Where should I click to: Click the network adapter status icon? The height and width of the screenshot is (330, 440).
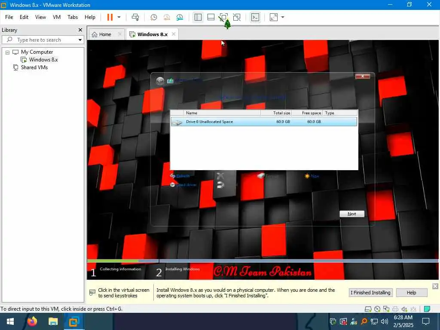pyautogui.click(x=386, y=309)
